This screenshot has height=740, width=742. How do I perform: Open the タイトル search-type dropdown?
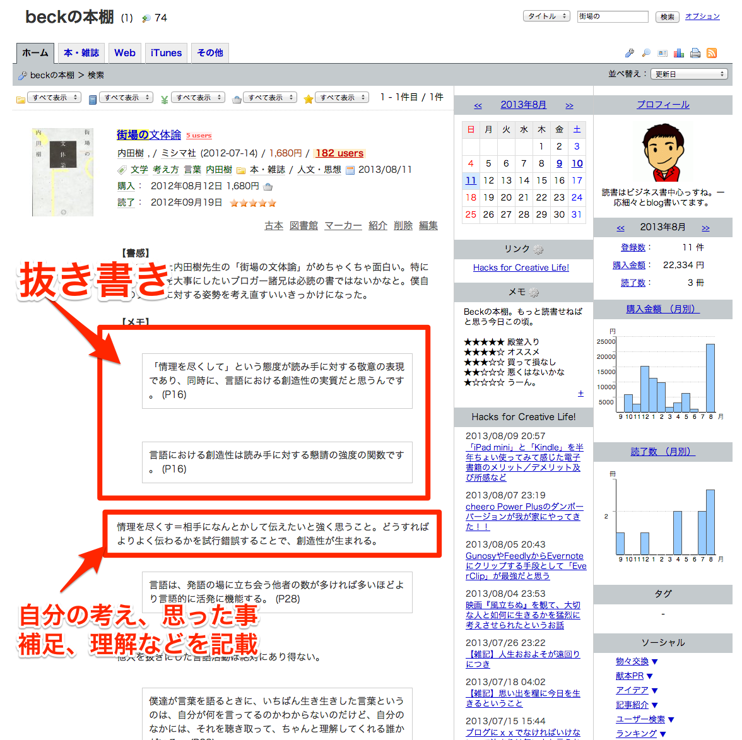coord(546,16)
